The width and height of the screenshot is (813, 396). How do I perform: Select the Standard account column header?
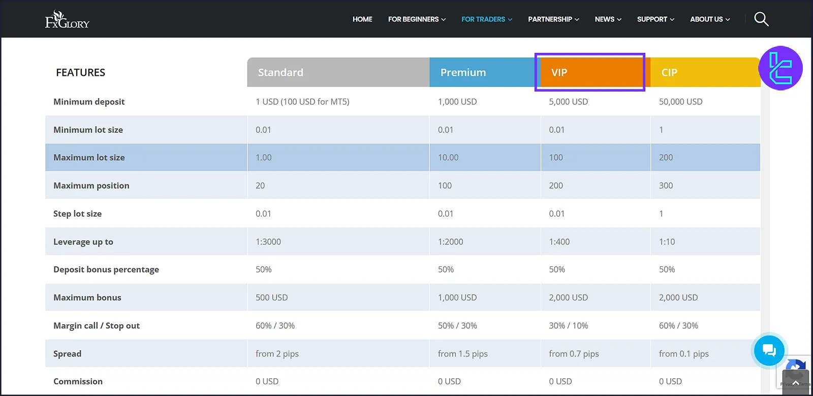(338, 72)
